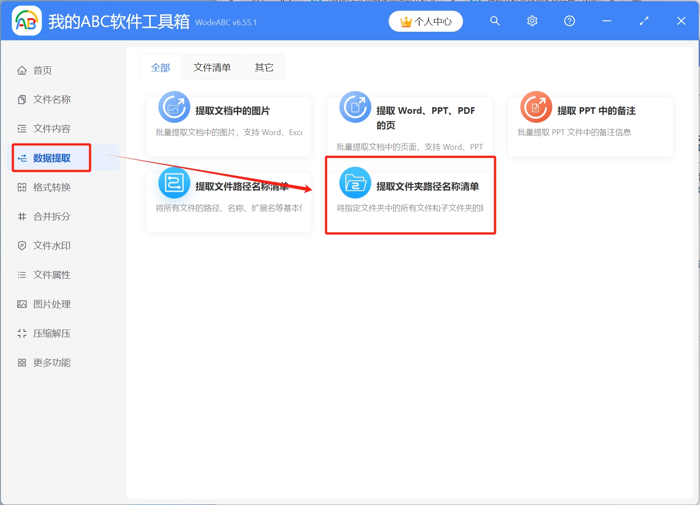Image resolution: width=700 pixels, height=505 pixels.
Task: Click the shield icon beside 文件水印
Action: coord(22,245)
